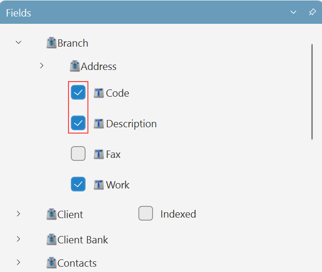Open the Fields panel dropdown menu

tap(293, 12)
